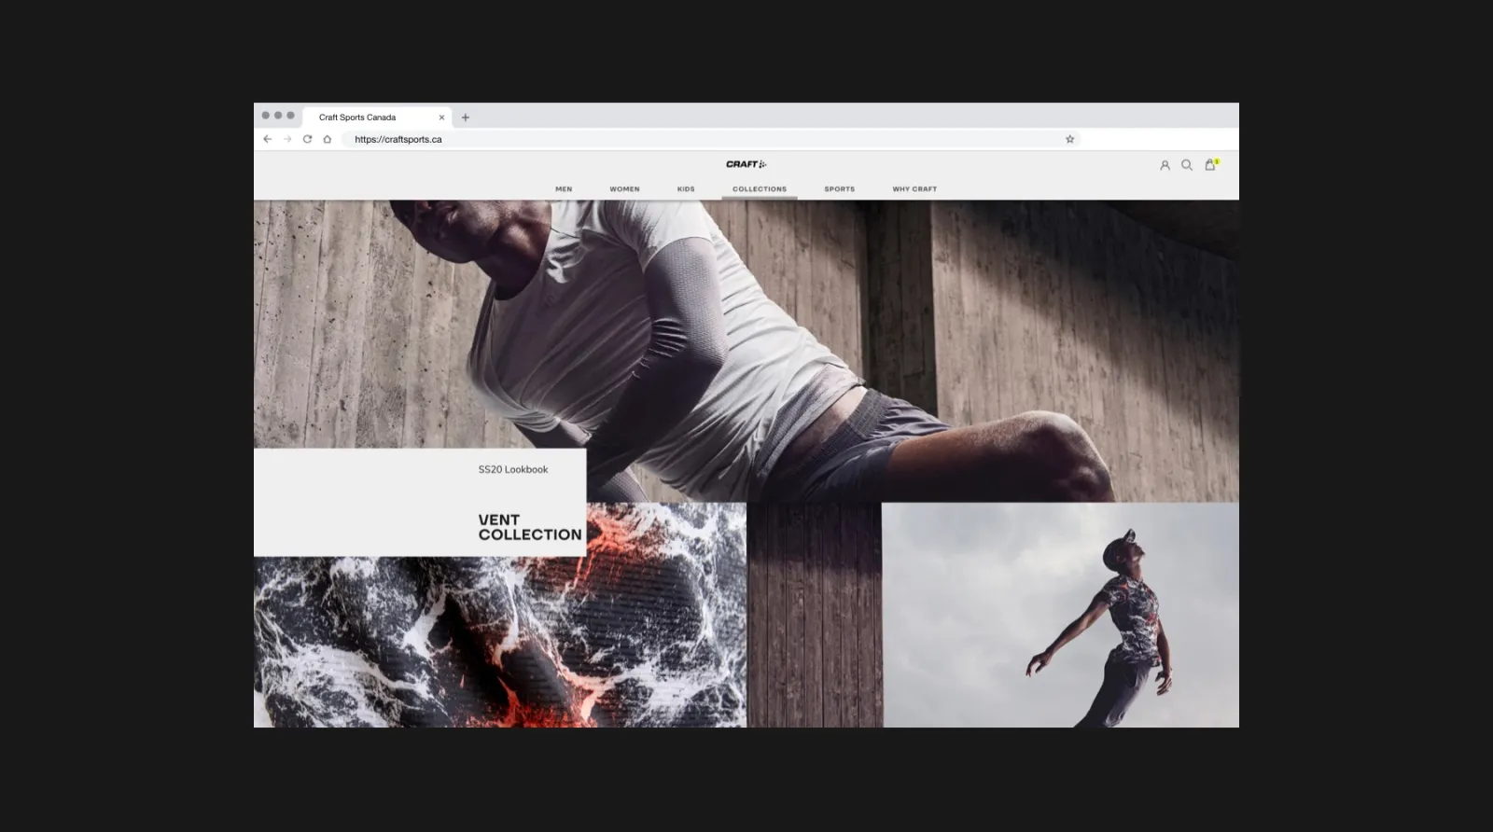Screen dimensions: 1493x832
Task: Reload the page with refresh icon
Action: [x=307, y=139]
